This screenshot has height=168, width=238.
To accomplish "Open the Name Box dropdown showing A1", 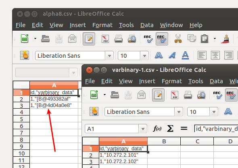I will [x=143, y=129].
